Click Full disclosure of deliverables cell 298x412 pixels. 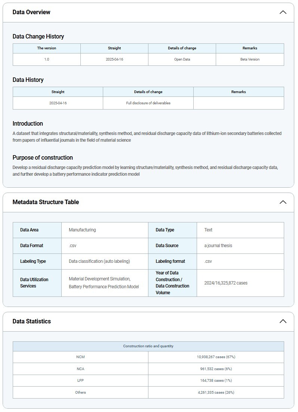coord(148,103)
